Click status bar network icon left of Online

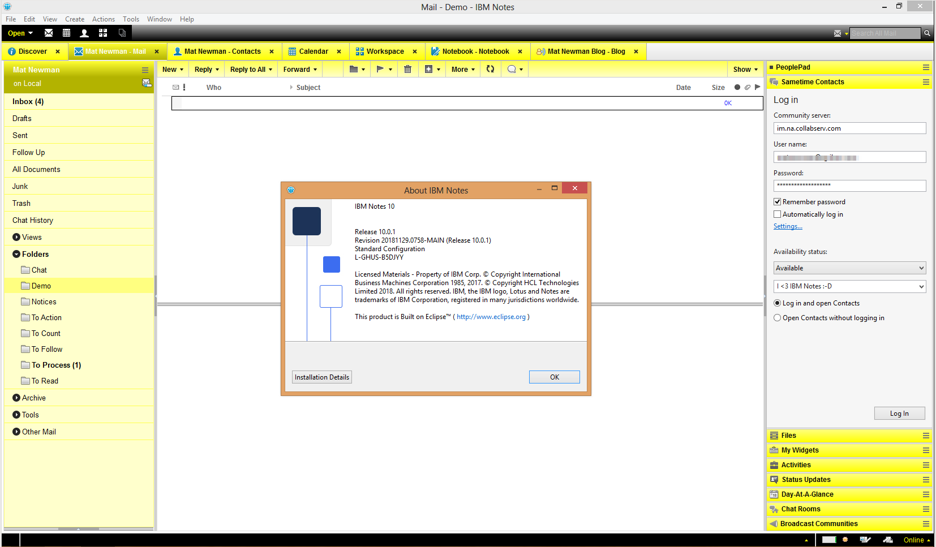887,540
